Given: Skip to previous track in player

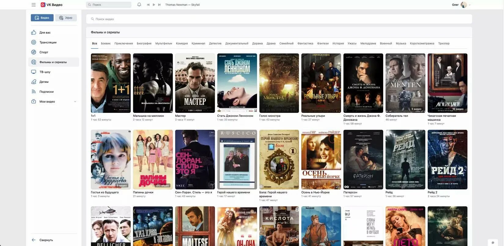Looking at the screenshot, I should click(x=148, y=5).
